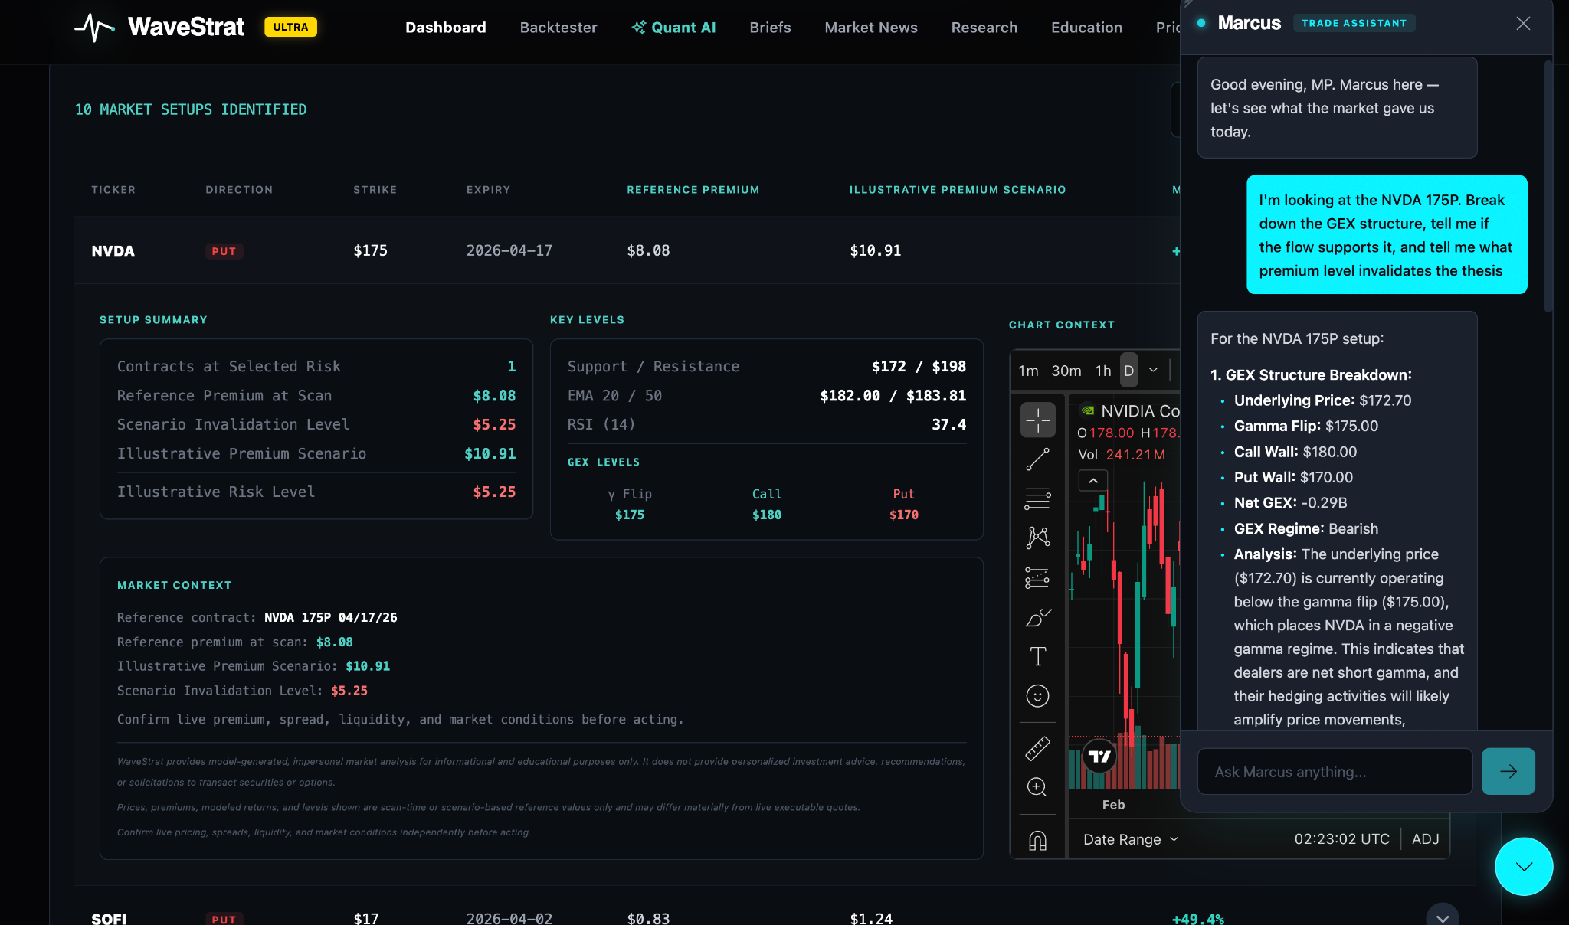Go to Quant AI in navigation
The width and height of the screenshot is (1569, 925).
click(x=673, y=28)
